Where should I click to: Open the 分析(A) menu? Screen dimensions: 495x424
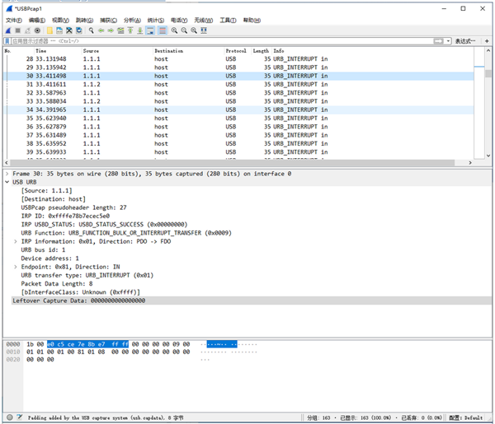[x=132, y=20]
